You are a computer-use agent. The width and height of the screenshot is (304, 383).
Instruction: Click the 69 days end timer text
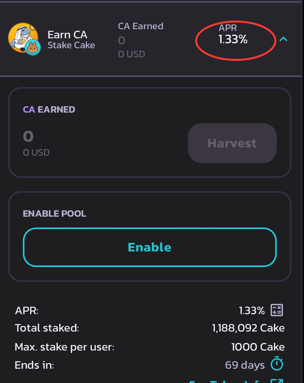(245, 365)
